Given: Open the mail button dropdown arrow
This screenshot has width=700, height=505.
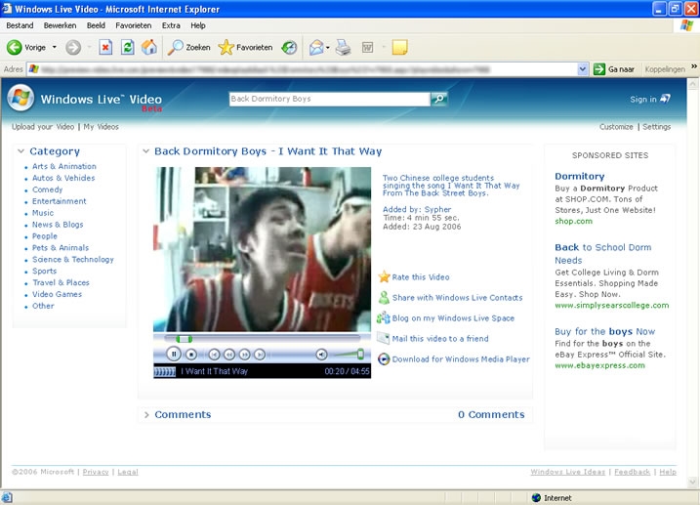Looking at the screenshot, I should [328, 47].
